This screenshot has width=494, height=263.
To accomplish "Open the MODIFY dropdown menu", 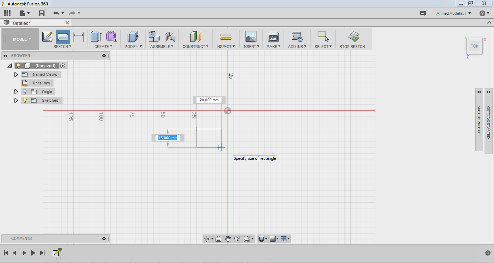I will click(x=133, y=47).
